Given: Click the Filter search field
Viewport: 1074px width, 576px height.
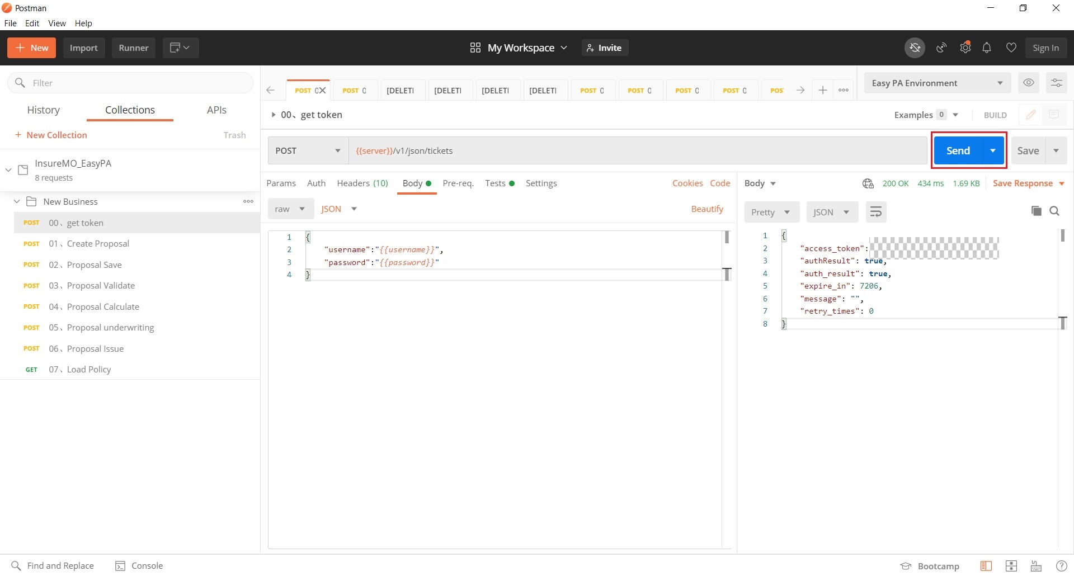Looking at the screenshot, I should pyautogui.click(x=130, y=83).
